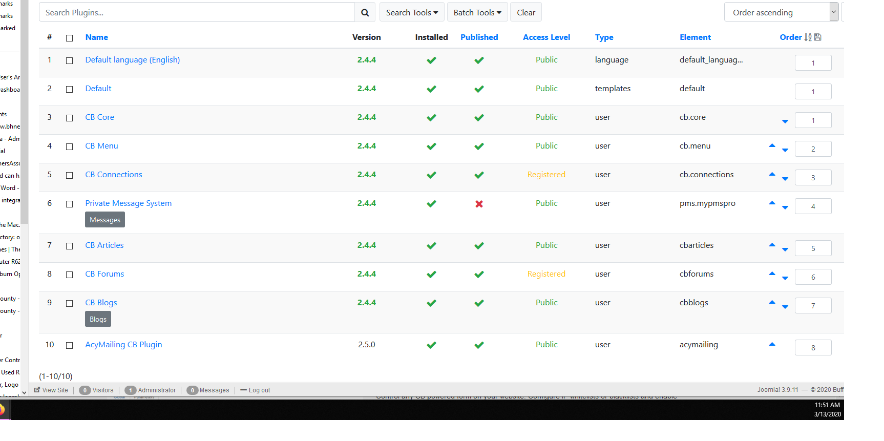Unpublish CB Menu via its published checkmark

(479, 146)
